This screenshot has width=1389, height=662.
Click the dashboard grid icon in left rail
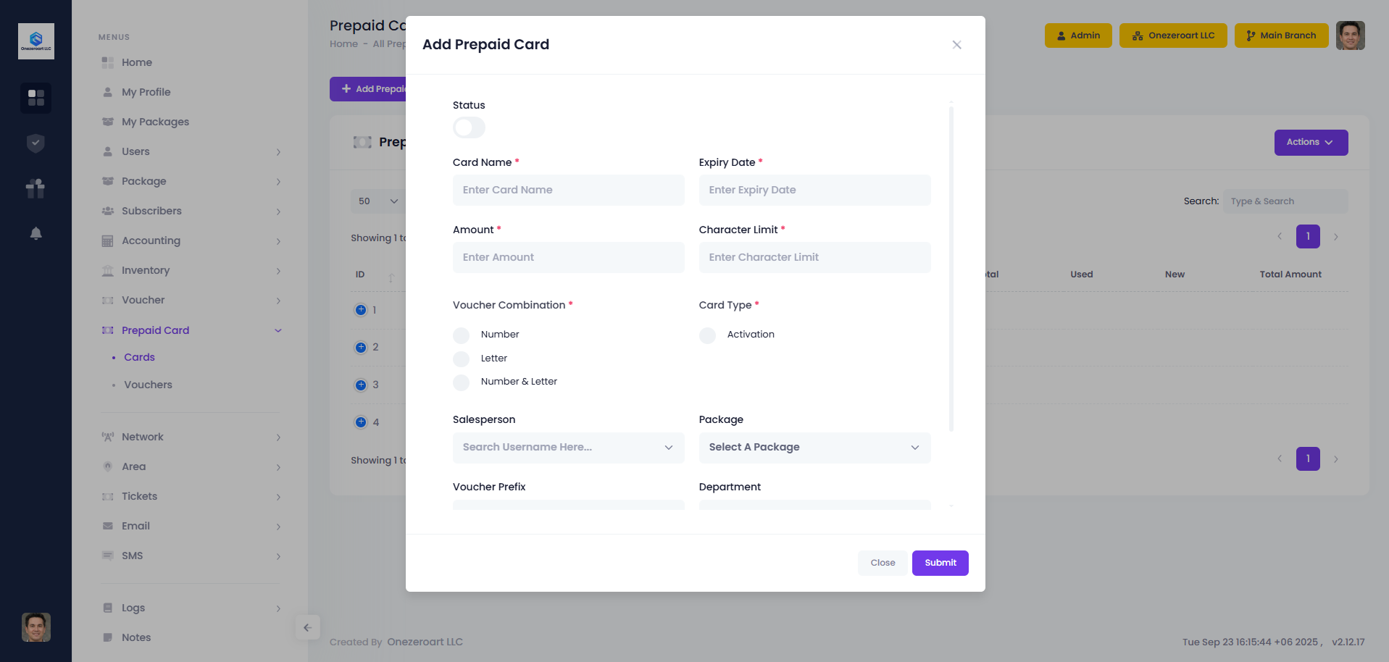coord(36,98)
